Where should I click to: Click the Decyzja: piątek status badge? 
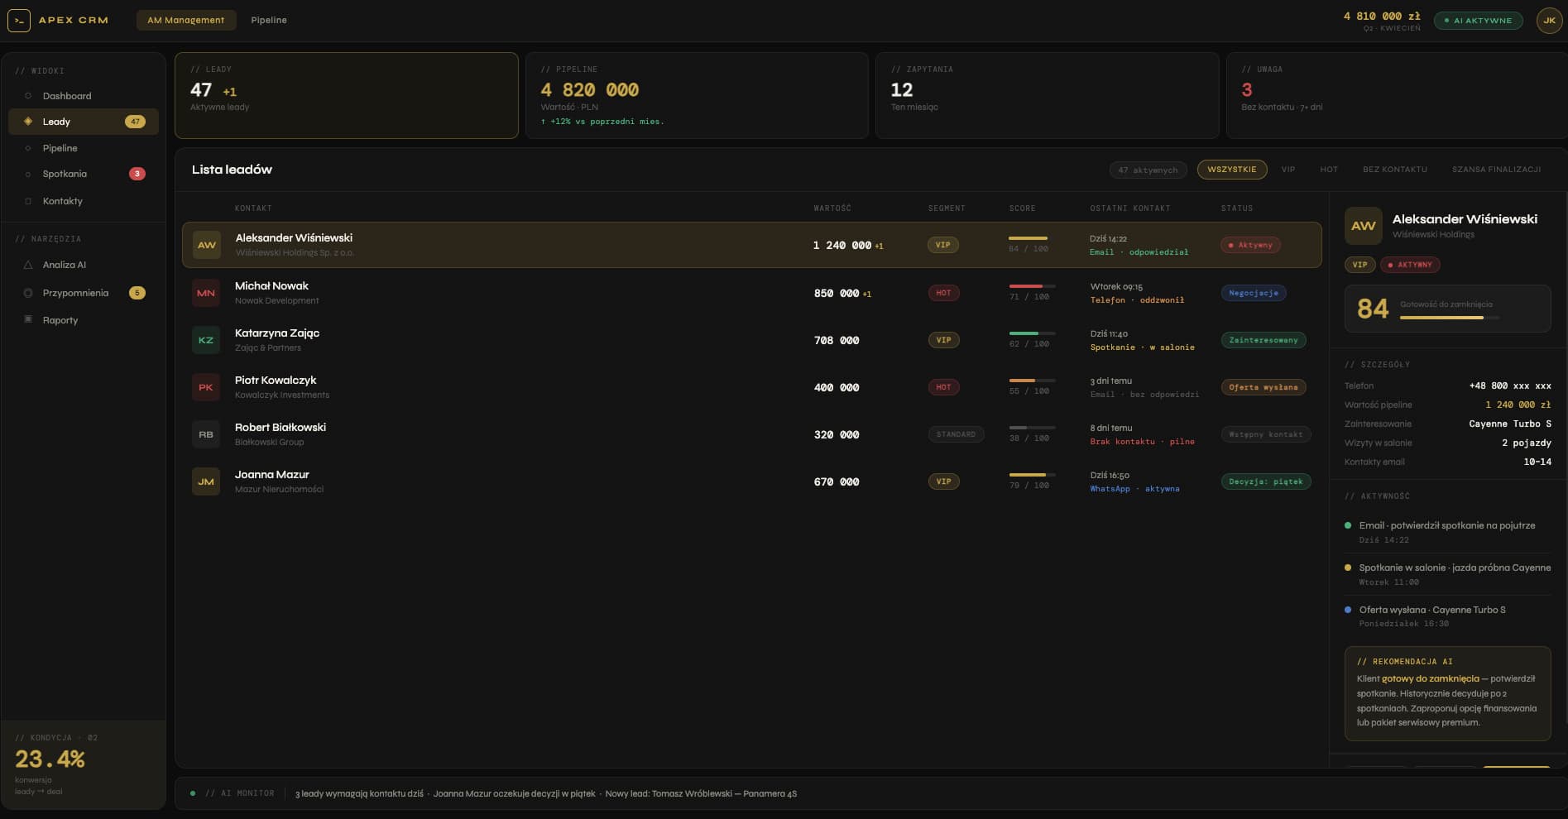tap(1266, 481)
